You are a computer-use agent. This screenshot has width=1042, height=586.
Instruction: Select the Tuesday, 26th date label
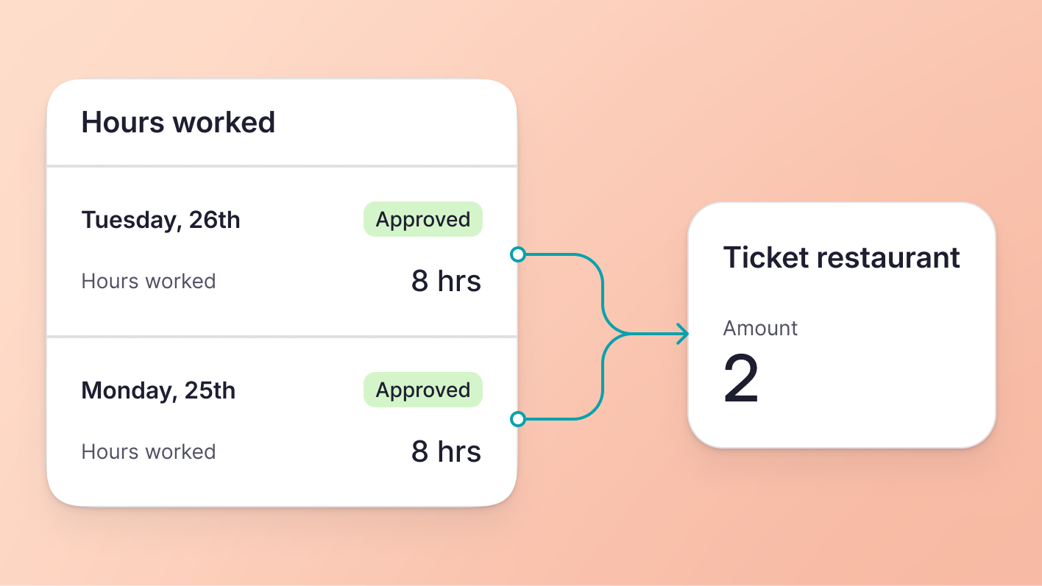[160, 220]
